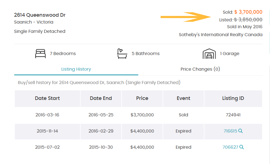Viewport: 270px width, 164px height.
Task: Switch to the Listing History tab
Action: tap(76, 69)
